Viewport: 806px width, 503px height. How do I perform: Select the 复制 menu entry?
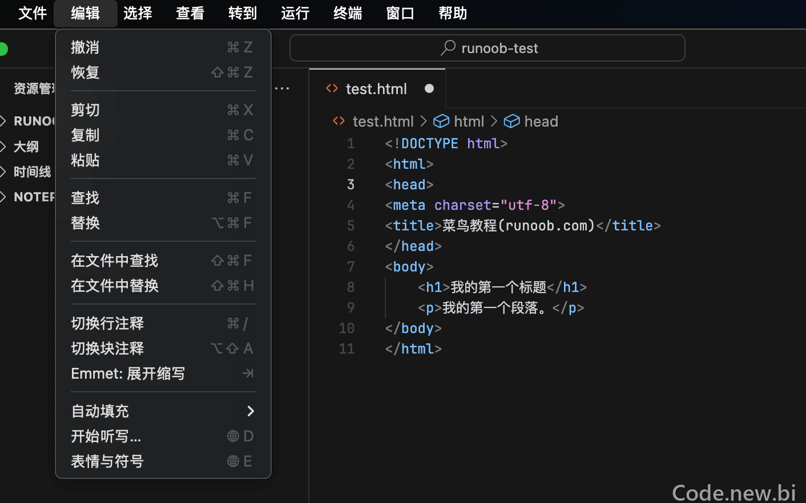(x=163, y=135)
